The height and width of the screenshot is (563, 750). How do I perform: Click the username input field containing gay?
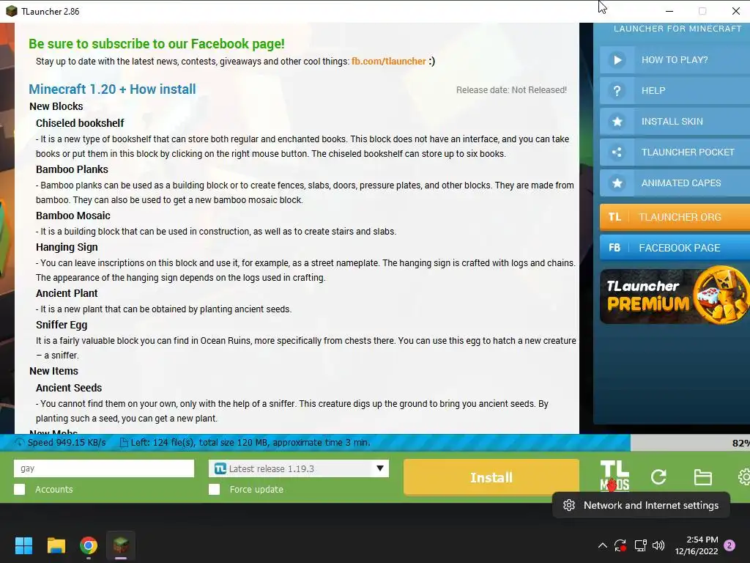coord(104,468)
